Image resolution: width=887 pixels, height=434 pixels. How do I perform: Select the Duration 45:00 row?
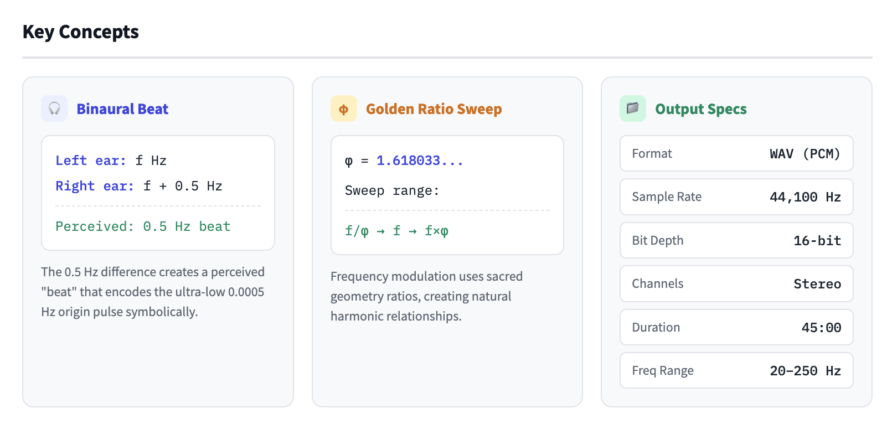[x=736, y=328]
